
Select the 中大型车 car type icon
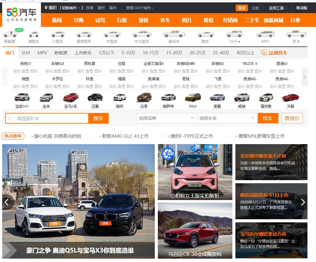click(142, 35)
